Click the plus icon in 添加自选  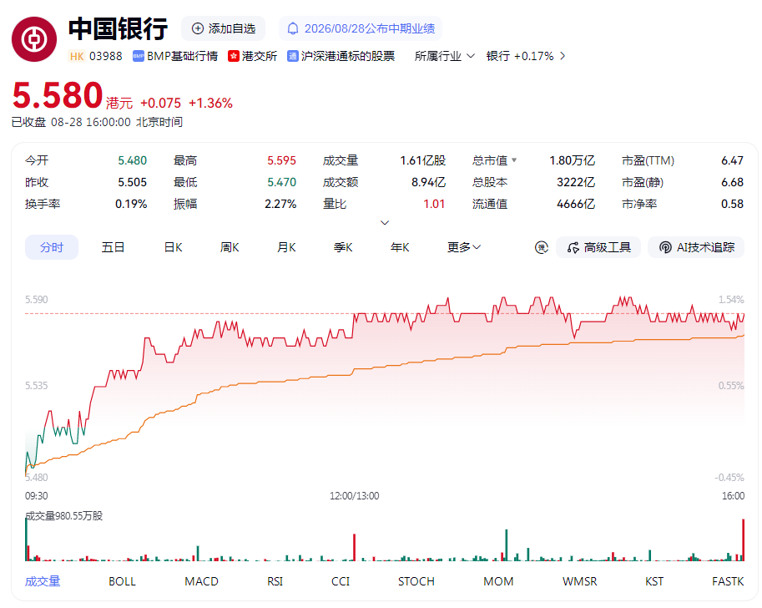pyautogui.click(x=198, y=28)
